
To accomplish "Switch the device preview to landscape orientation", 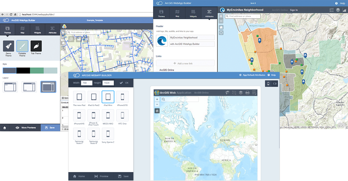I will click(x=275, y=83).
